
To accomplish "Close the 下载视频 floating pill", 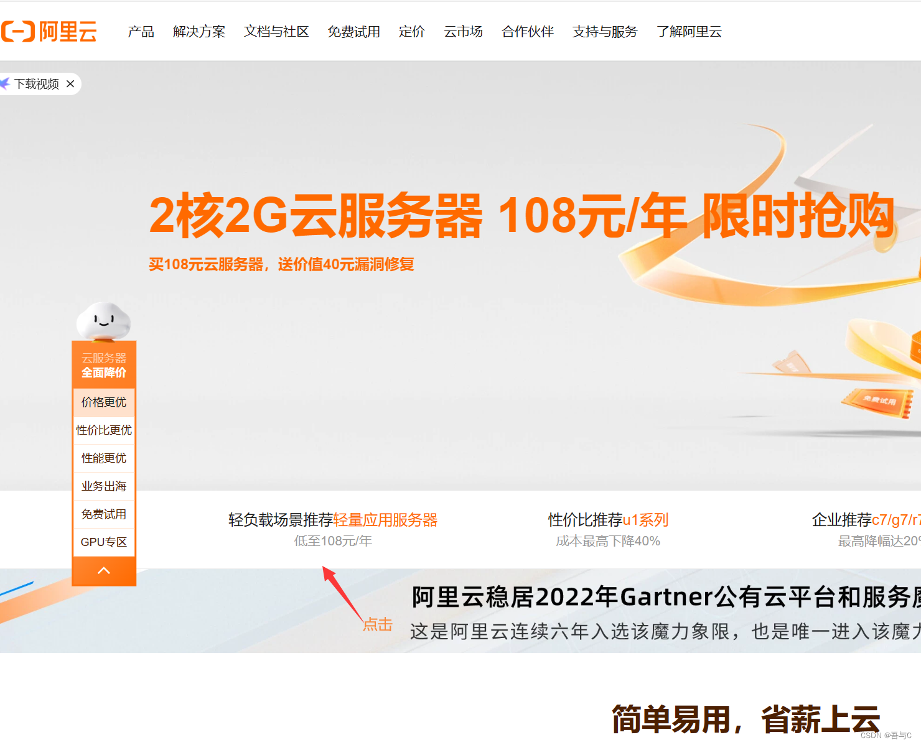I will (x=70, y=84).
